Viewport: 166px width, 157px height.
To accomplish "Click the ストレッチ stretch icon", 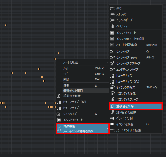I will [x=112, y=14].
